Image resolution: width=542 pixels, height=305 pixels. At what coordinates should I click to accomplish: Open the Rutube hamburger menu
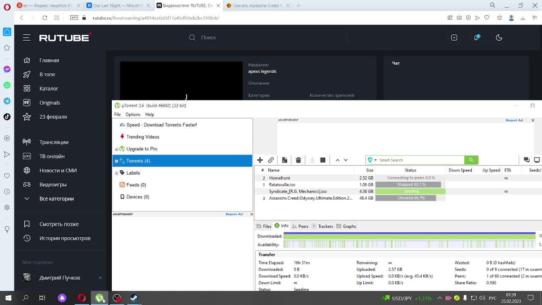coord(27,38)
